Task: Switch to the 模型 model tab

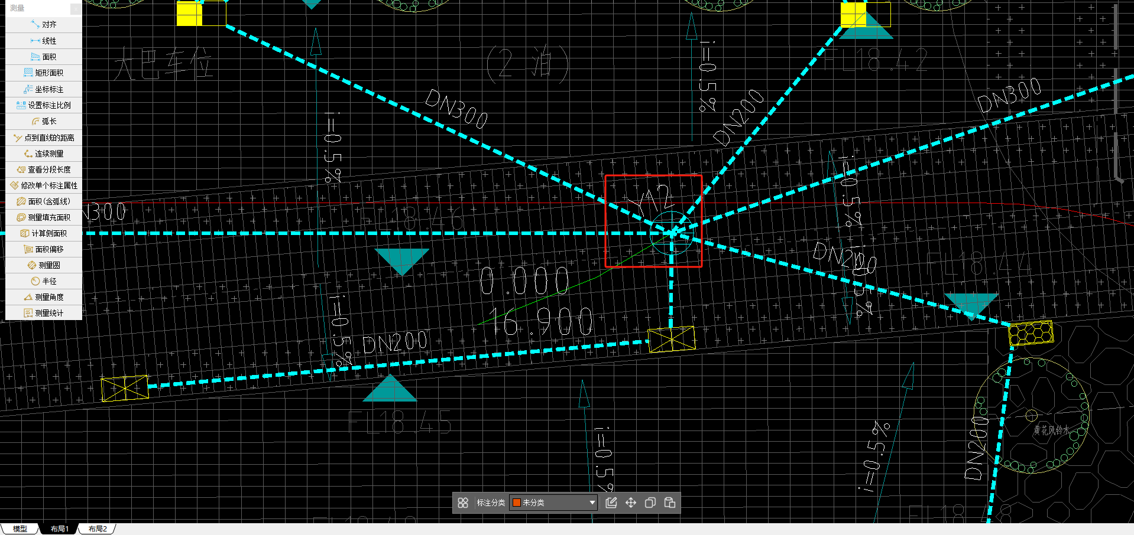Action: (x=20, y=529)
